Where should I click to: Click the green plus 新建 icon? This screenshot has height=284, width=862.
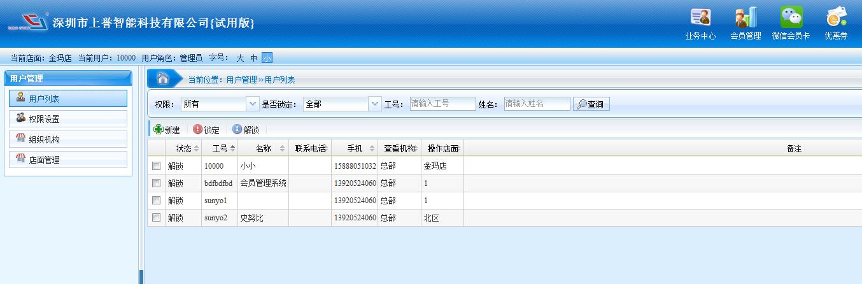point(159,129)
